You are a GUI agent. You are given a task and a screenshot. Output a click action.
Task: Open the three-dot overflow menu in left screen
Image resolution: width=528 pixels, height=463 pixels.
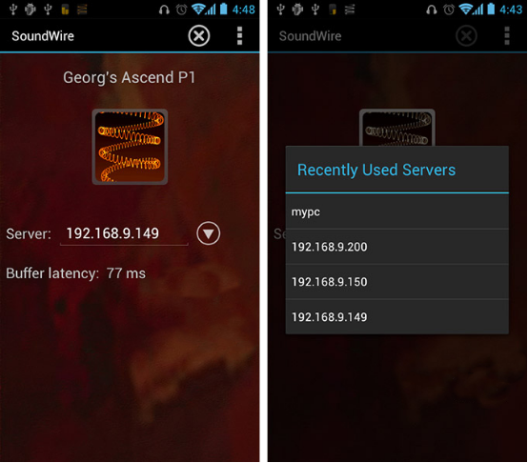(239, 35)
